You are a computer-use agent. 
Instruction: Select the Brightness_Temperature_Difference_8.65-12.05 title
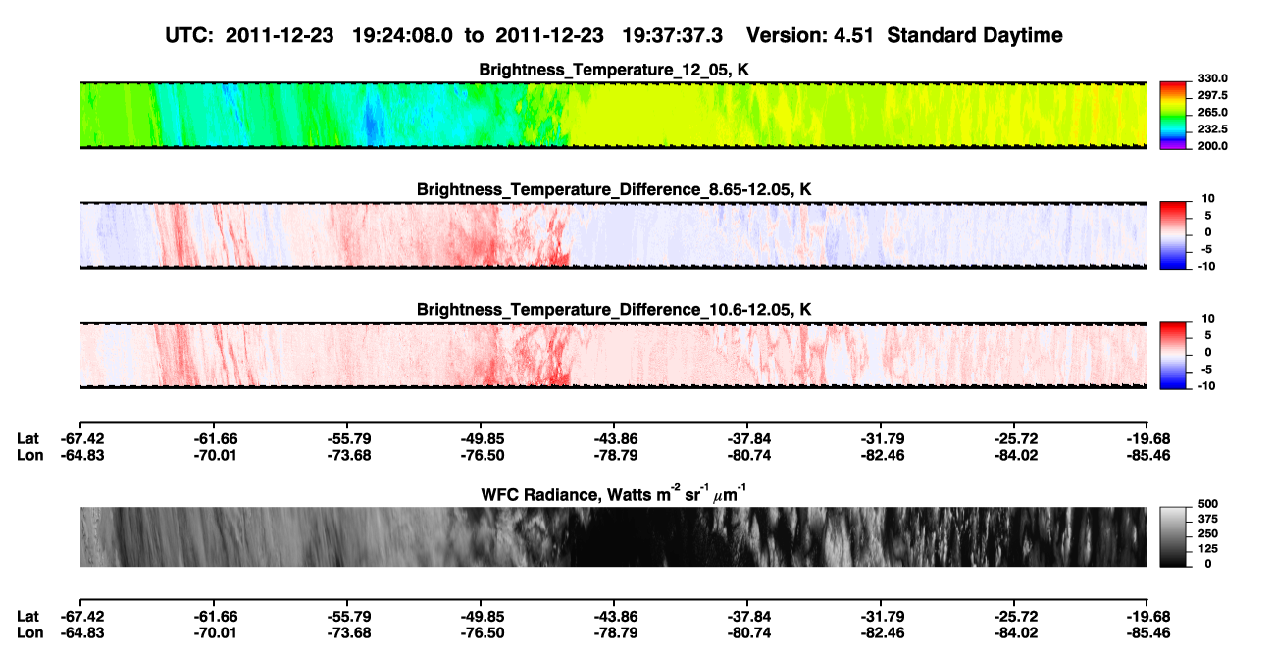pyautogui.click(x=614, y=189)
